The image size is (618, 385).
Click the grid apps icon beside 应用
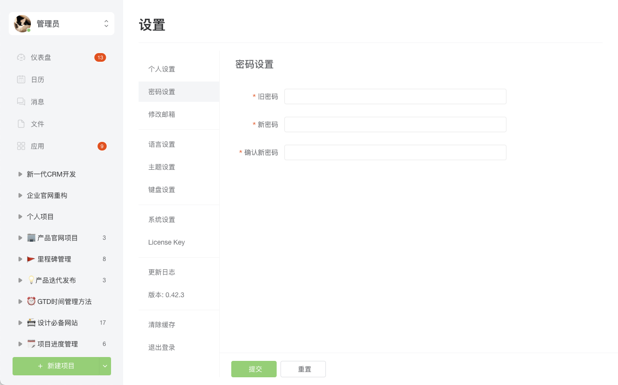[x=21, y=146]
